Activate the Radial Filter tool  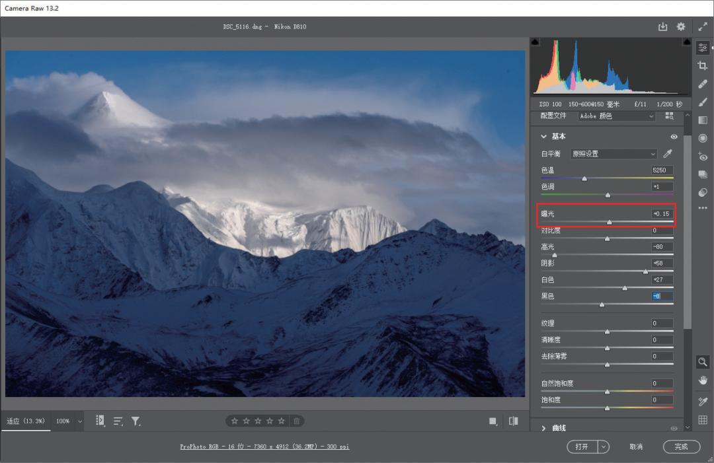[703, 138]
